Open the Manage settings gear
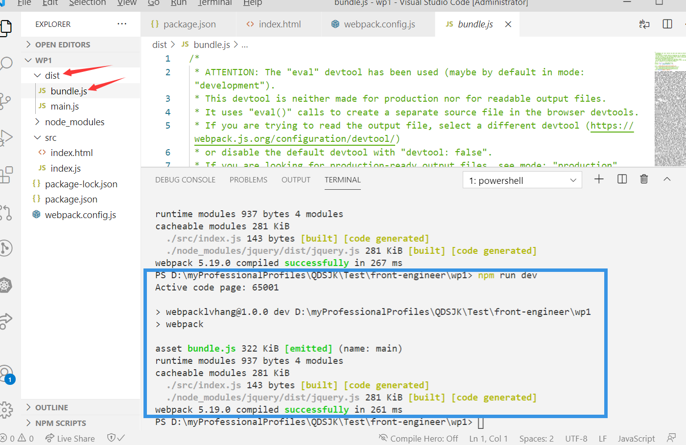The width and height of the screenshot is (686, 445). 6,410
